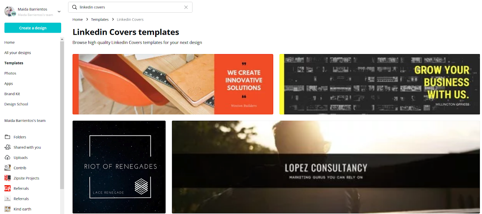Open Brand Kit from sidebar
Viewport: 482px width, 214px height.
12,94
